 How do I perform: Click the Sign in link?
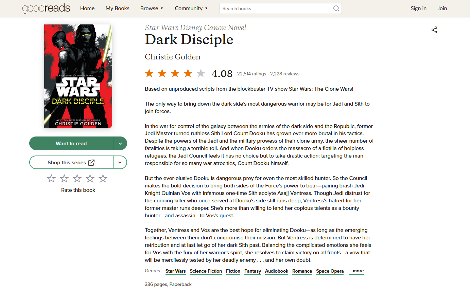418,8
